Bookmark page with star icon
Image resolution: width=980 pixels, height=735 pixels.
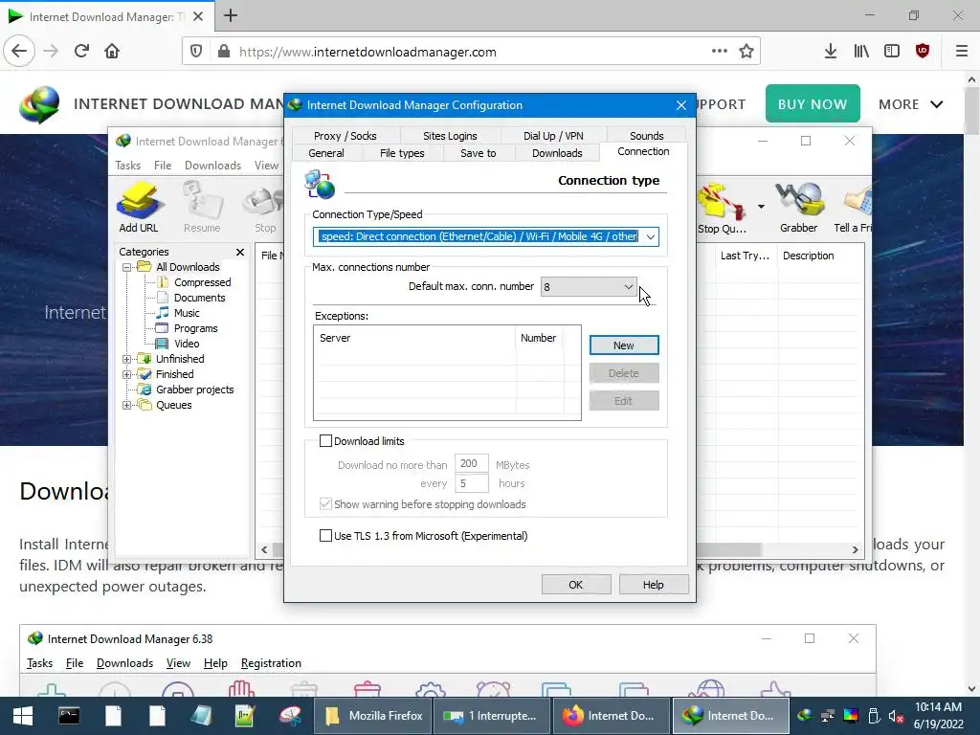coord(746,52)
